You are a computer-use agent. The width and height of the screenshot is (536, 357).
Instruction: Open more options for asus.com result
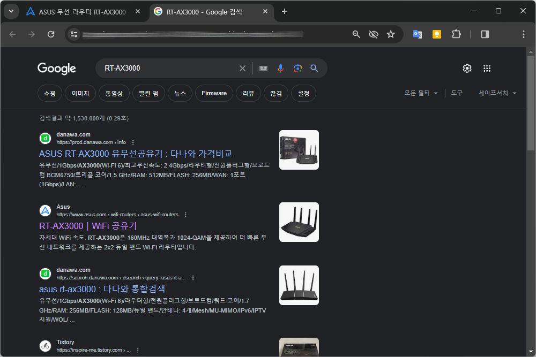(x=185, y=215)
